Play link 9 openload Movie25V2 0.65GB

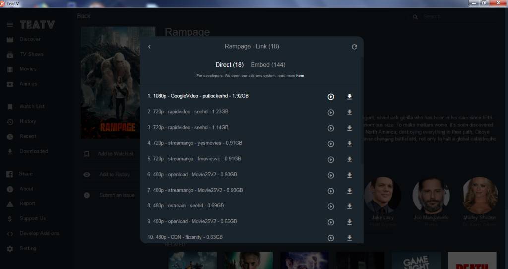331,222
